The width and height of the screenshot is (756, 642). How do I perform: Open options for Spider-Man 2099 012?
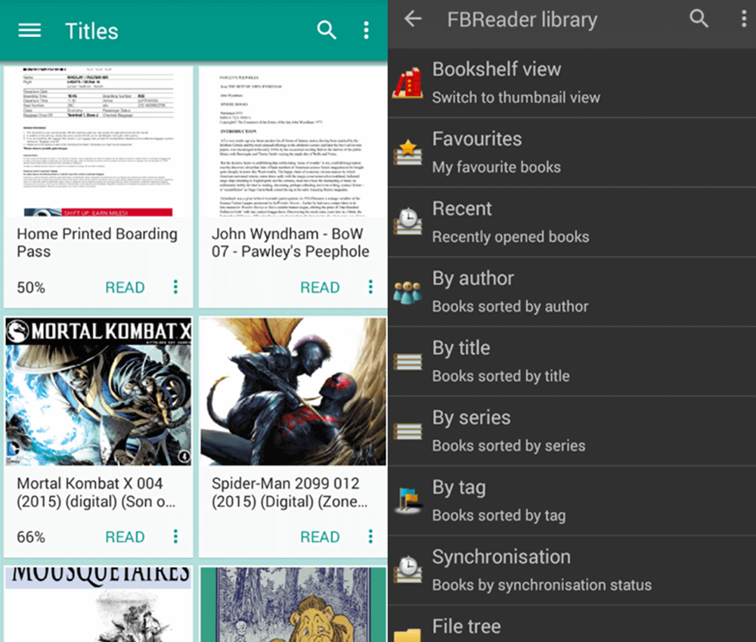370,537
